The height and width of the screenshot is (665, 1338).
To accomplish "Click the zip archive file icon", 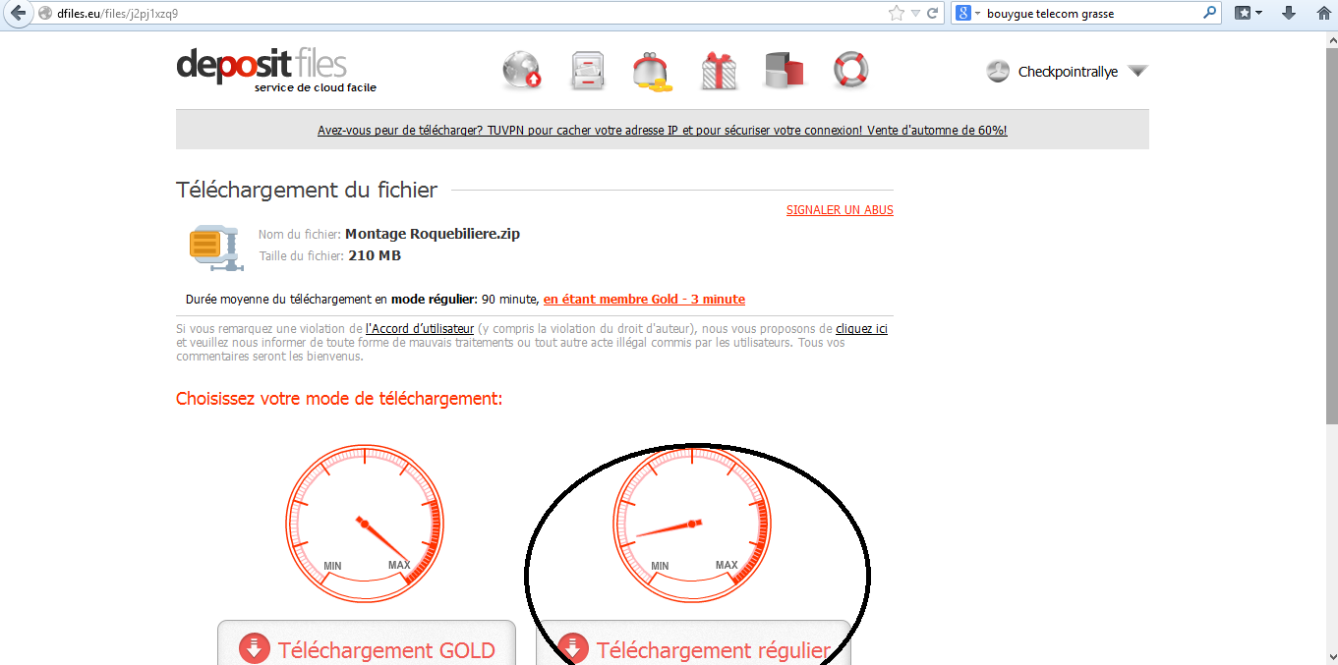I will (x=215, y=247).
